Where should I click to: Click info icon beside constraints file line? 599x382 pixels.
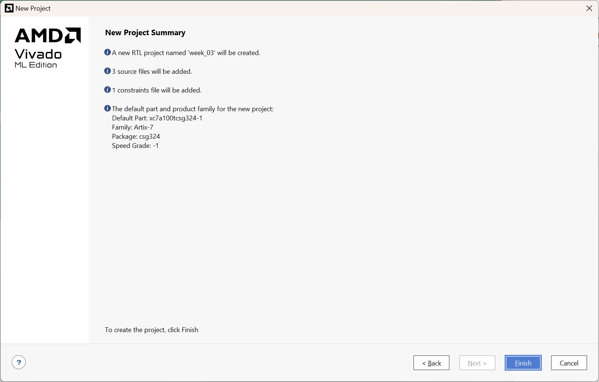(108, 90)
